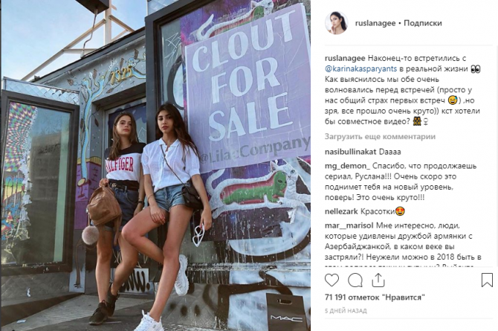
Task: Open mar__marisol commenter profile
Action: click(x=349, y=225)
